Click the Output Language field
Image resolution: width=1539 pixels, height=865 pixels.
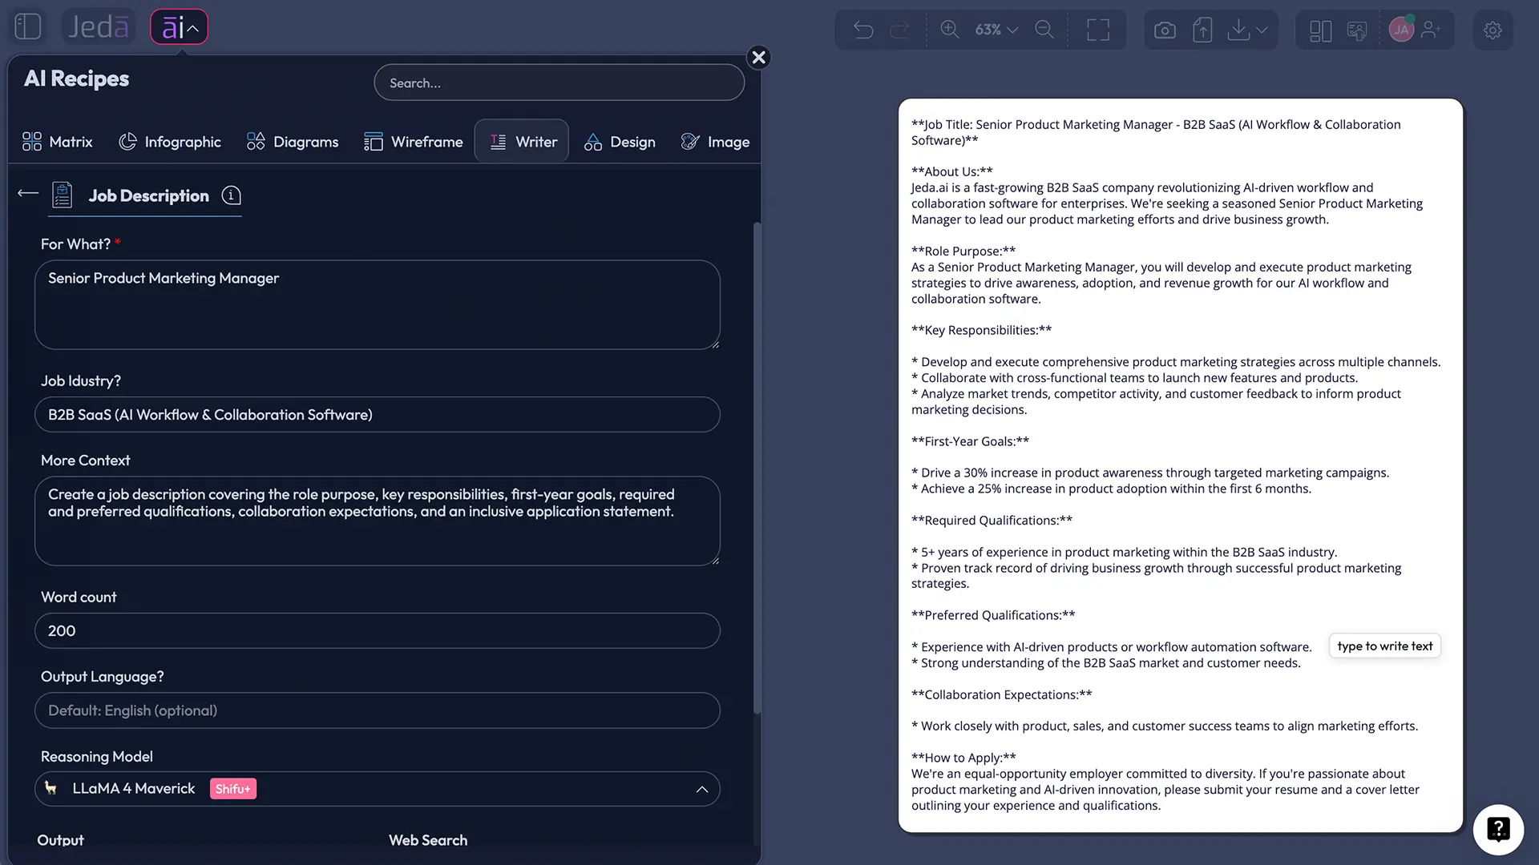(378, 710)
